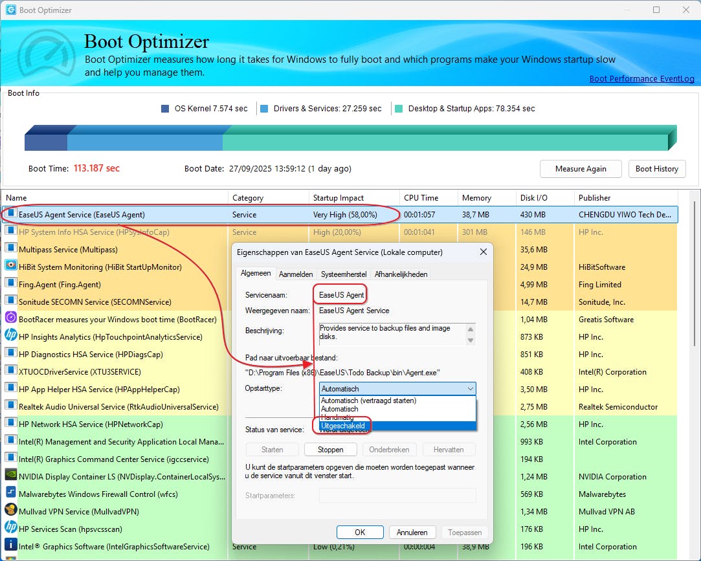Click the NVIDIA Display Container LS icon
Image resolution: width=701 pixels, height=561 pixels.
point(11,475)
